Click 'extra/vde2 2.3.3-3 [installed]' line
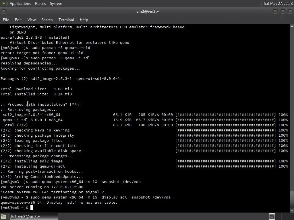Image resolution: width=294 pixels, height=220 pixels. tap(35, 38)
